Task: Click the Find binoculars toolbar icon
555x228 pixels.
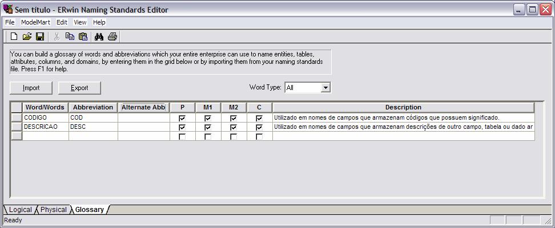Action: [x=99, y=37]
